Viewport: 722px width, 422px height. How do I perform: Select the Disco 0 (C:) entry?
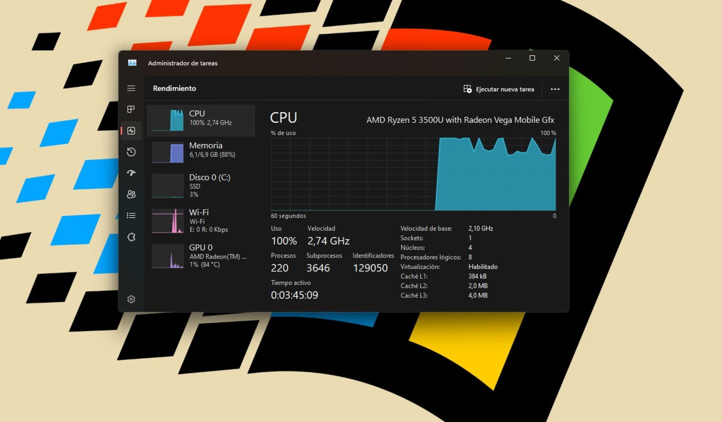click(x=201, y=186)
